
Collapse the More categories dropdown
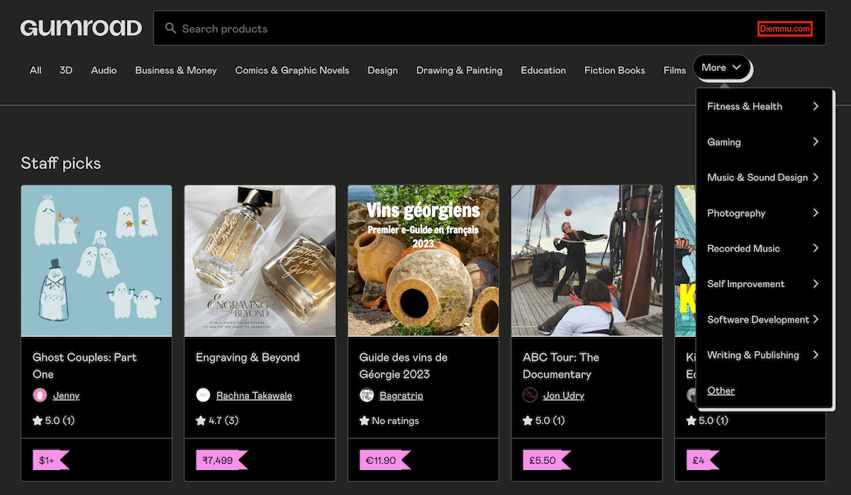tap(722, 68)
